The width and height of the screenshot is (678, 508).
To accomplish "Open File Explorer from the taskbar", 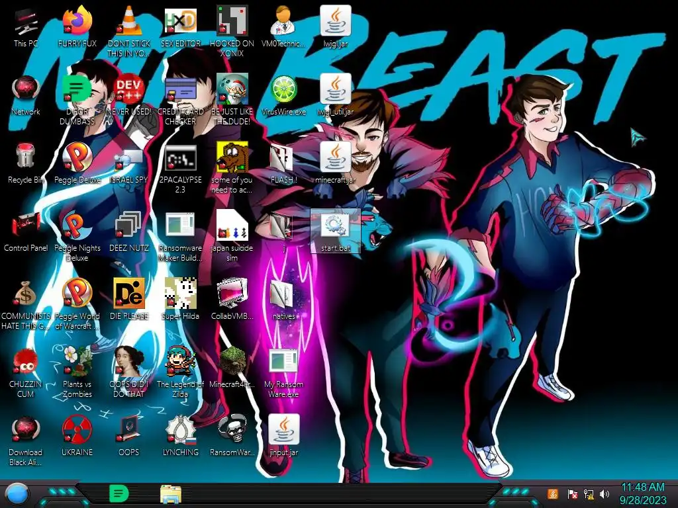I will tap(171, 494).
